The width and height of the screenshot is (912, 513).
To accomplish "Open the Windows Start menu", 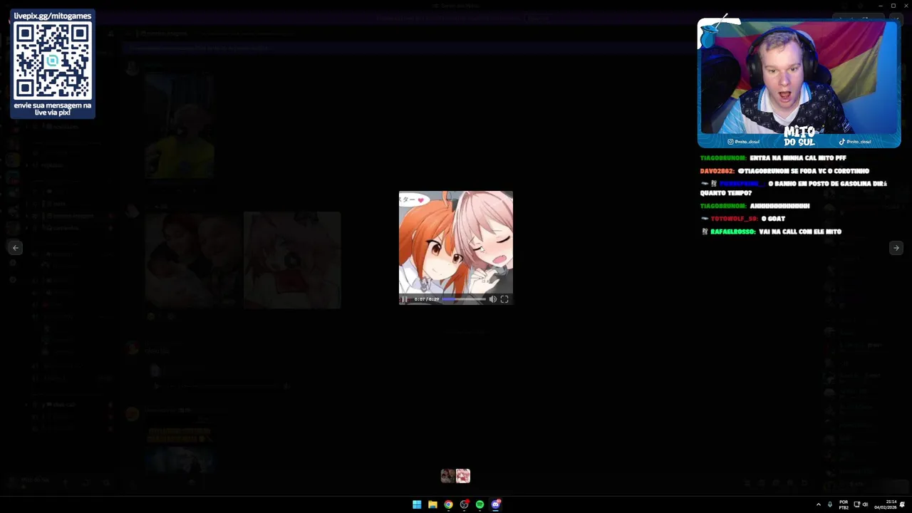I will [417, 504].
